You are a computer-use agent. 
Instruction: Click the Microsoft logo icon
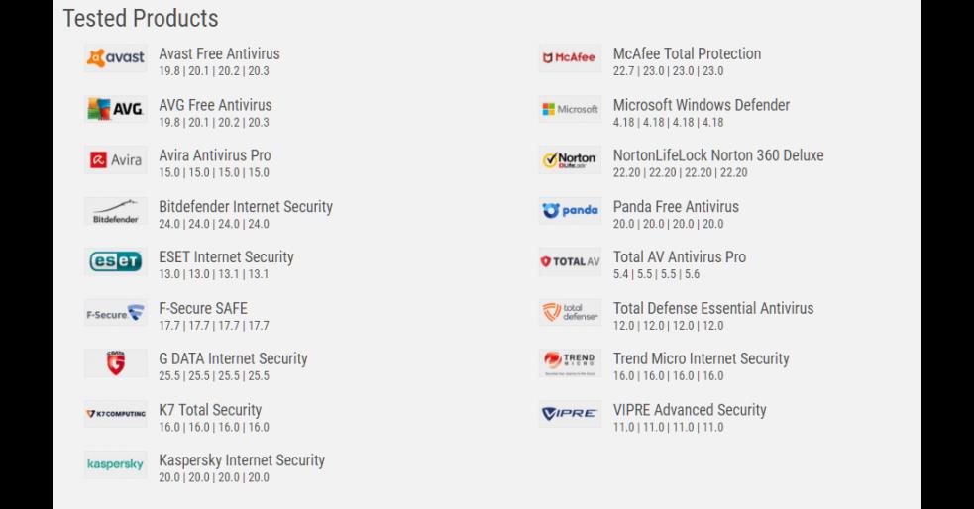(570, 109)
